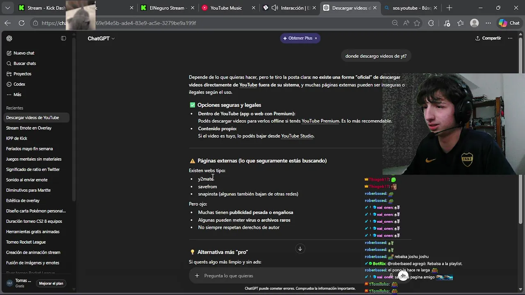Open the YouTube Premium link
The width and height of the screenshot is (525, 295).
pos(320,121)
